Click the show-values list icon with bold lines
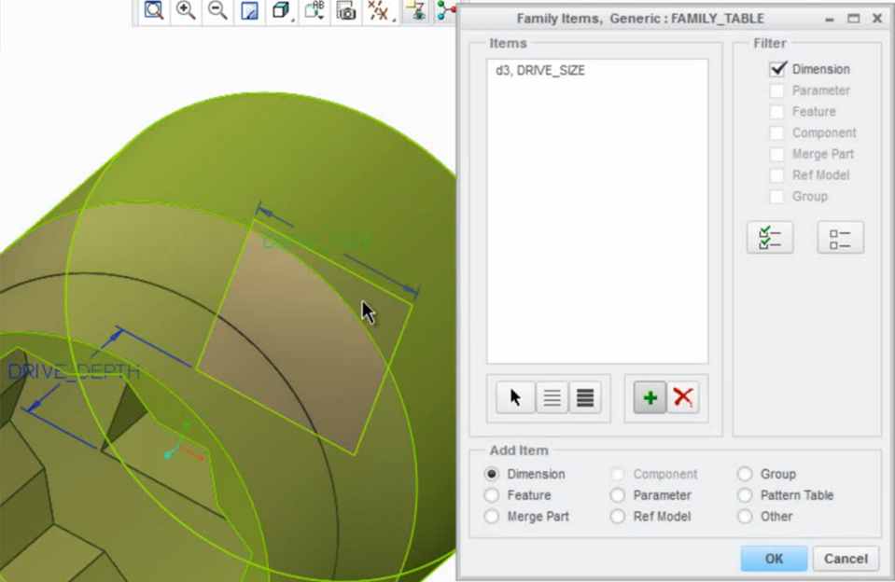895x582 pixels. click(x=585, y=397)
